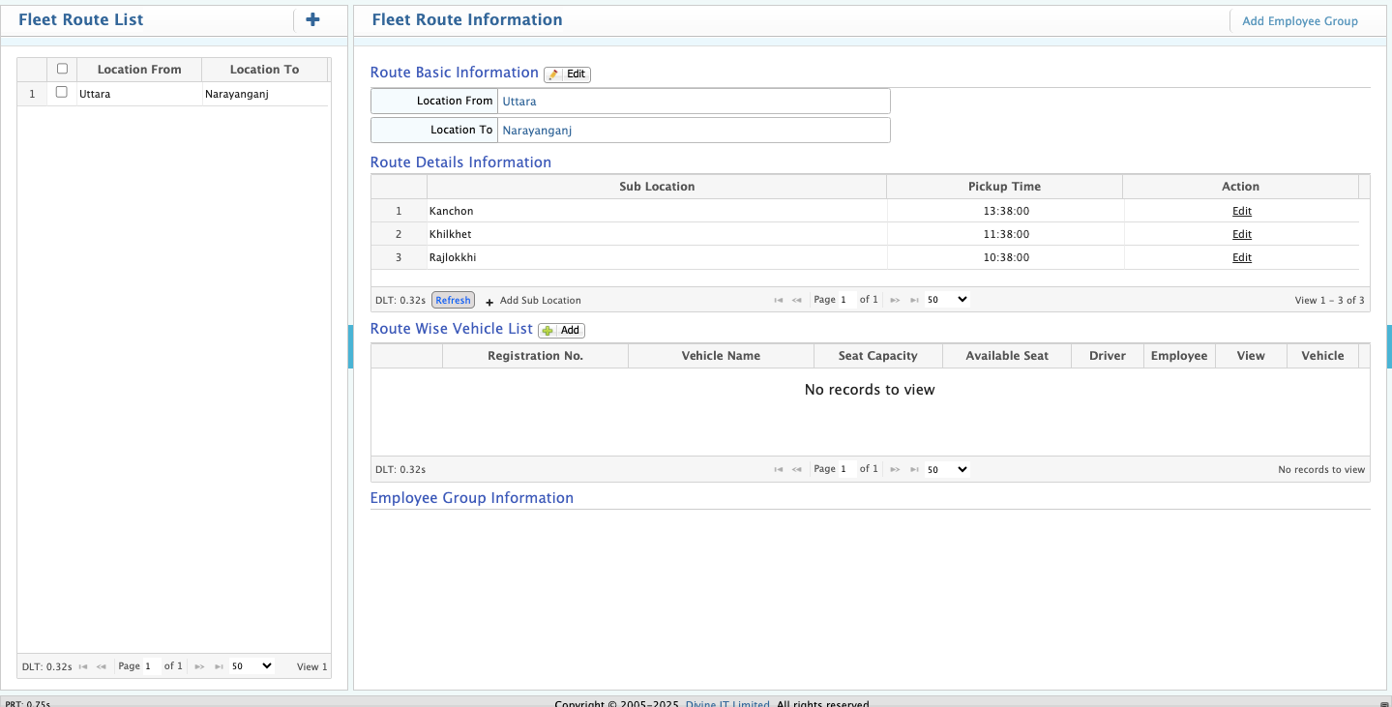
Task: Click first-page arrow in vehicle list pagination
Action: [779, 469]
